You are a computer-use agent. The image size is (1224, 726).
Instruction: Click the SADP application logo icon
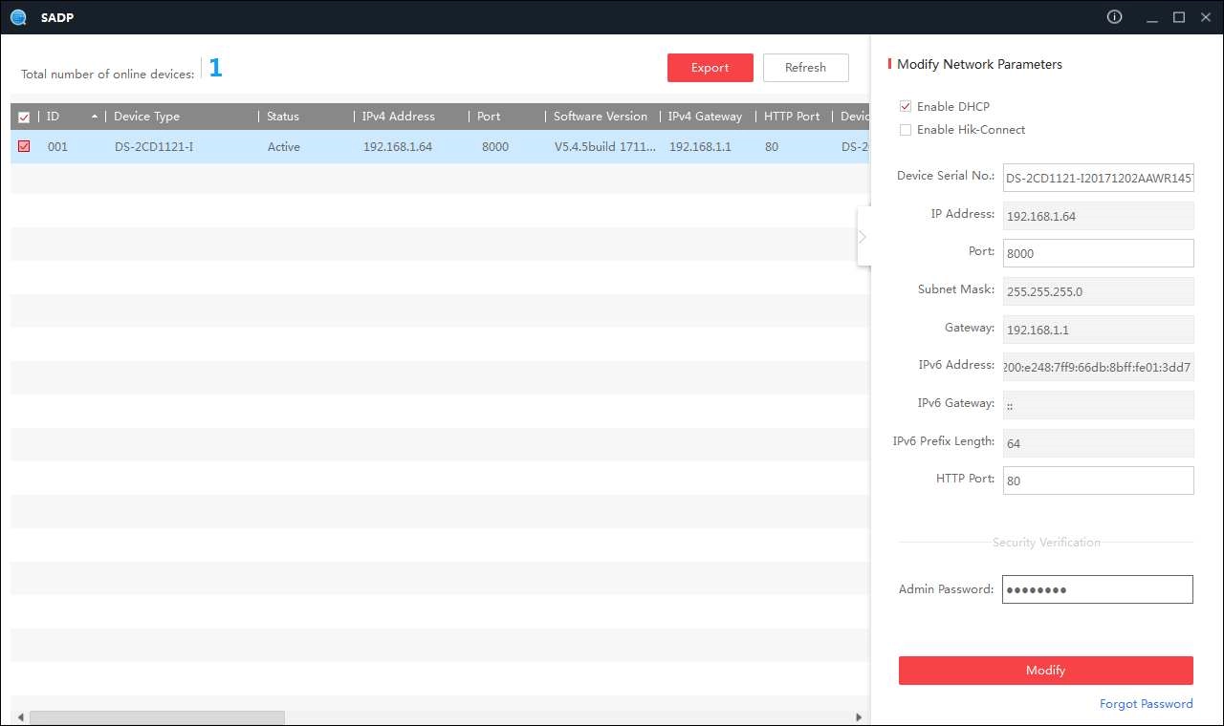pos(18,17)
